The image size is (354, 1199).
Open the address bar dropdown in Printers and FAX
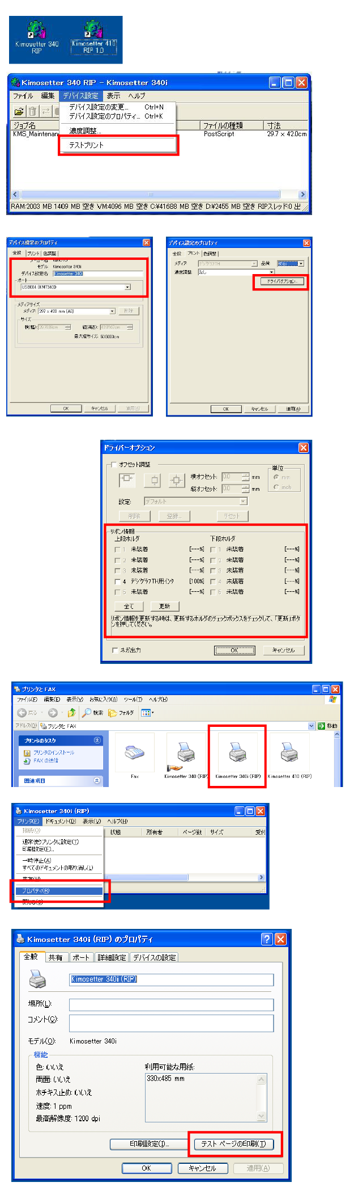(x=311, y=726)
